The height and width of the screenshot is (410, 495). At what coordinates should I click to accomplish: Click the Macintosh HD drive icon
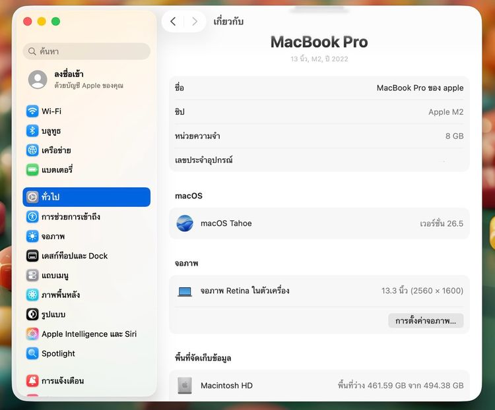(185, 386)
